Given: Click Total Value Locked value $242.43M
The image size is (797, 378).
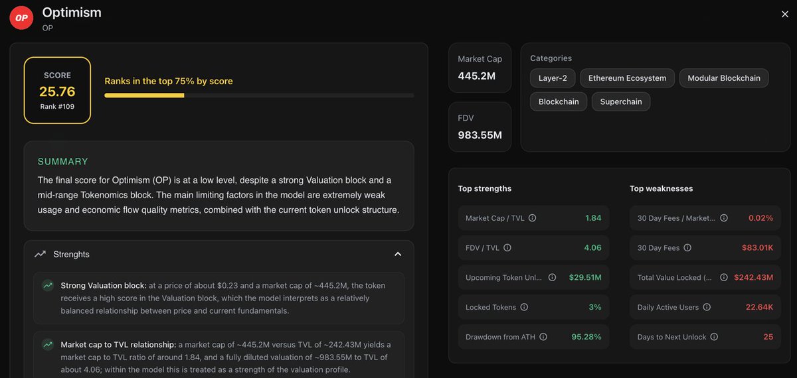Looking at the screenshot, I should (754, 278).
